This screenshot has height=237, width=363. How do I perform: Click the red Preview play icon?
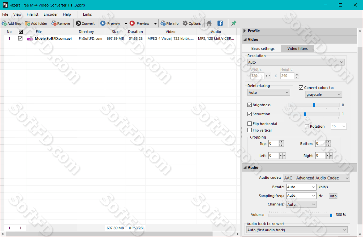point(132,23)
